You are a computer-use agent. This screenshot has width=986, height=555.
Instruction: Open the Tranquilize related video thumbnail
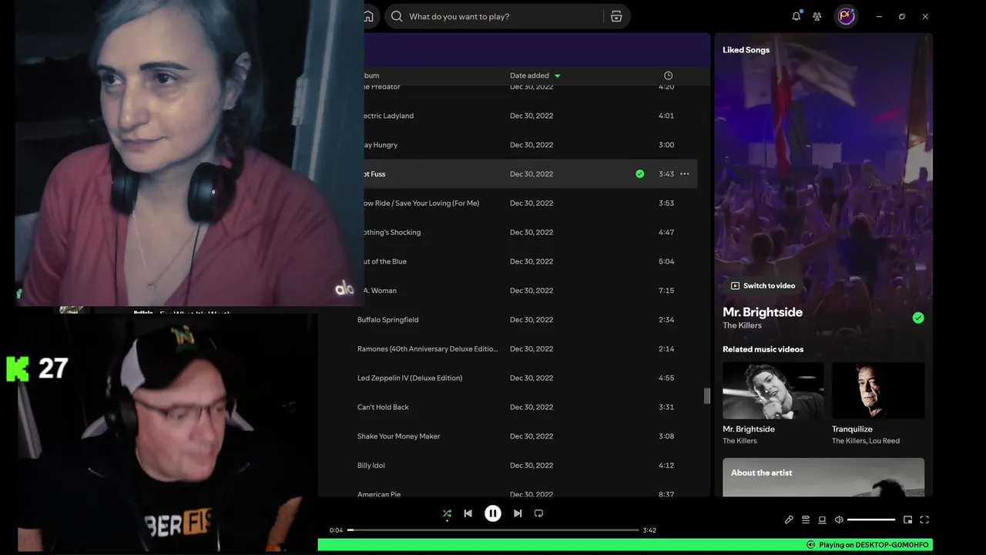[x=878, y=391]
